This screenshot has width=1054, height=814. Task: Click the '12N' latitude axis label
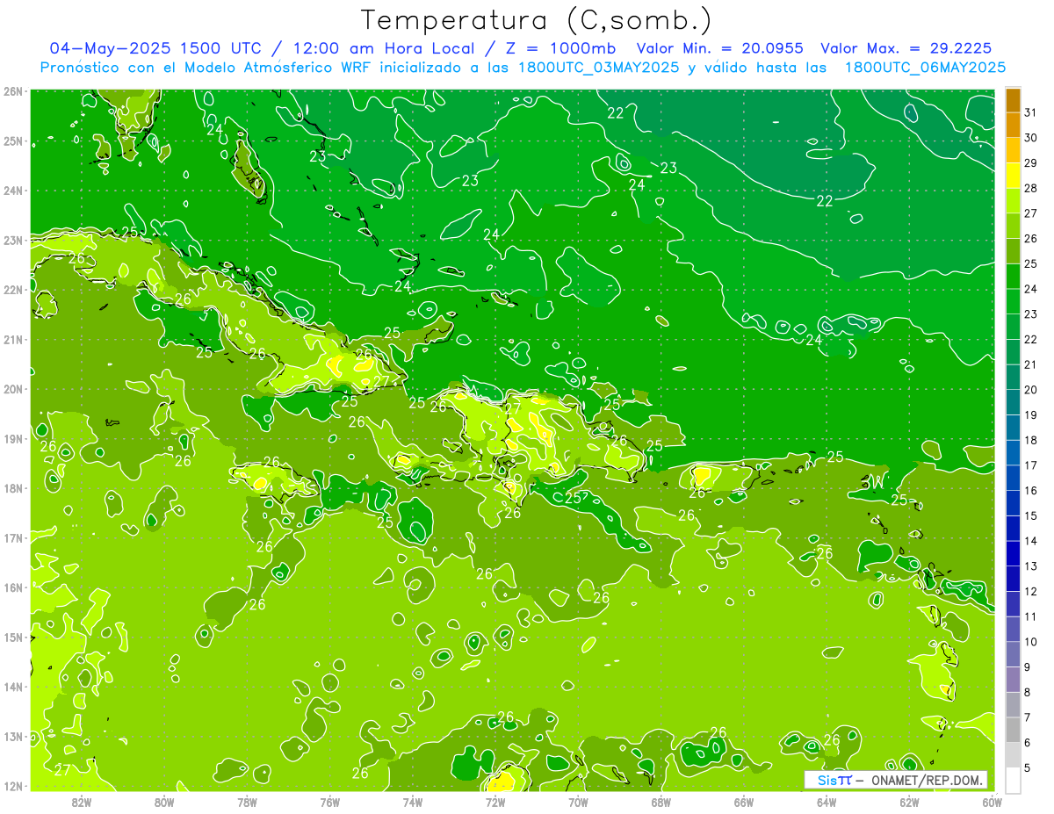[13, 786]
